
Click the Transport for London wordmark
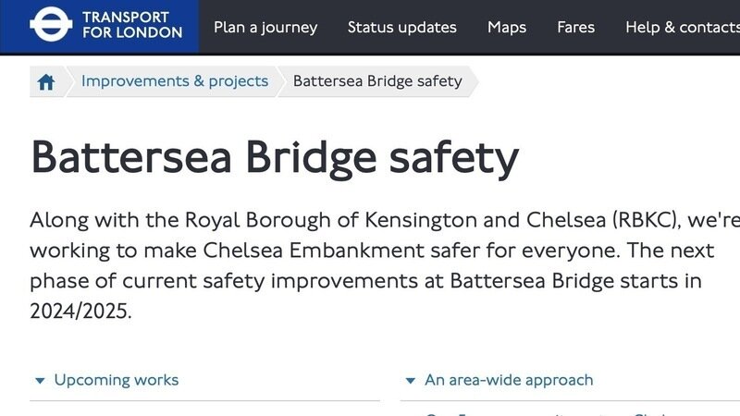(132, 26)
